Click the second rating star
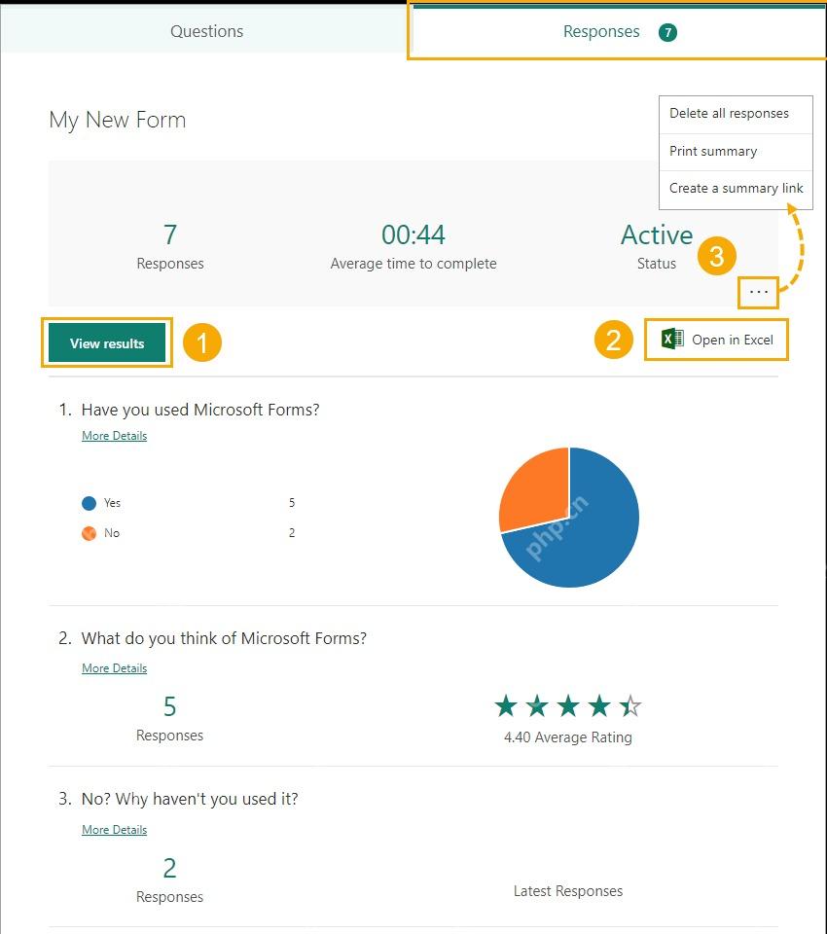Image resolution: width=827 pixels, height=934 pixels. pyautogui.click(x=537, y=706)
